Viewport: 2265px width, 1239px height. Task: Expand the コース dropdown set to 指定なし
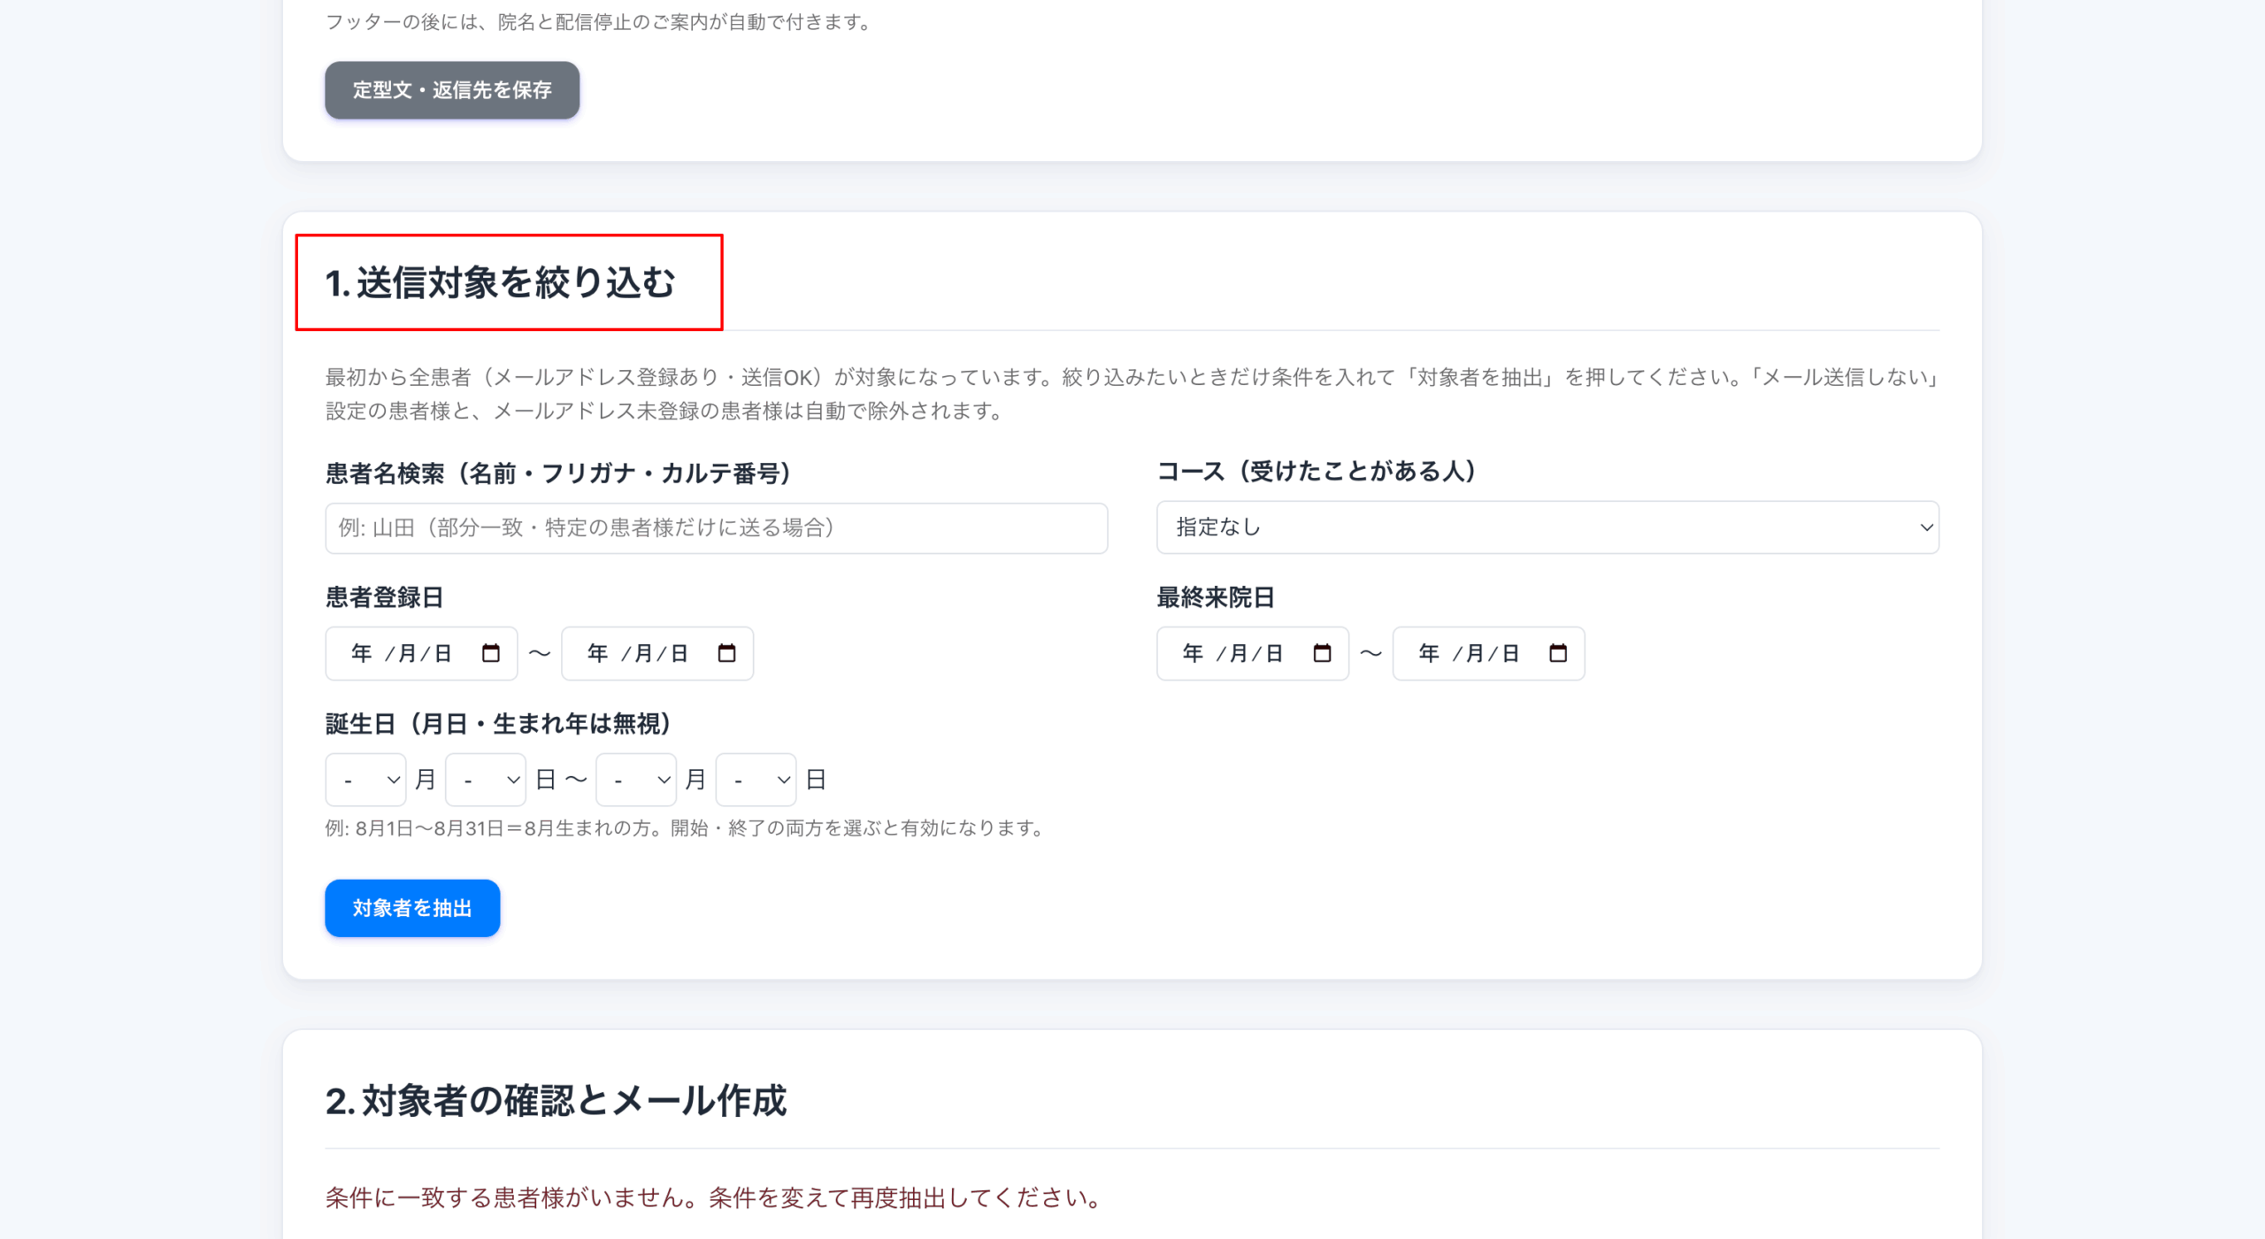pyautogui.click(x=1547, y=527)
